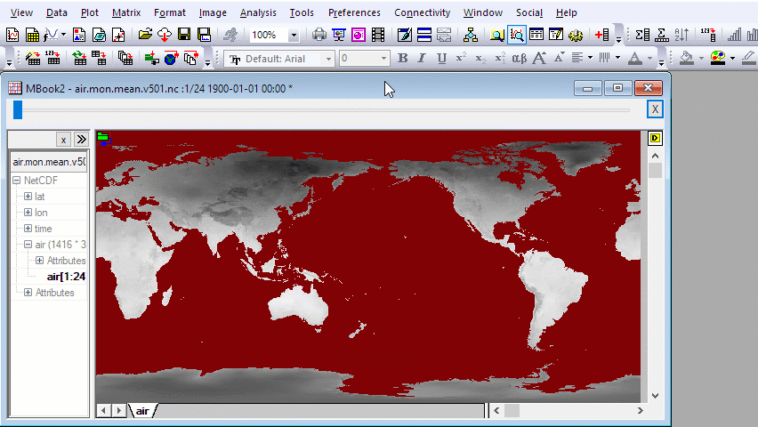Screen dimensions: 758x427
Task: Click the air.mon.mean.v50 file name field
Action: point(49,162)
